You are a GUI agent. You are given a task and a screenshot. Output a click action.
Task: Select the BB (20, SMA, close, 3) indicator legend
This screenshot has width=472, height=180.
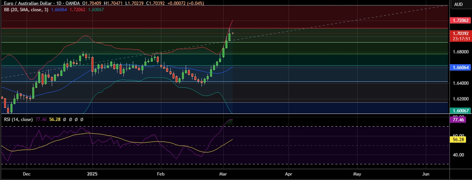(26, 10)
